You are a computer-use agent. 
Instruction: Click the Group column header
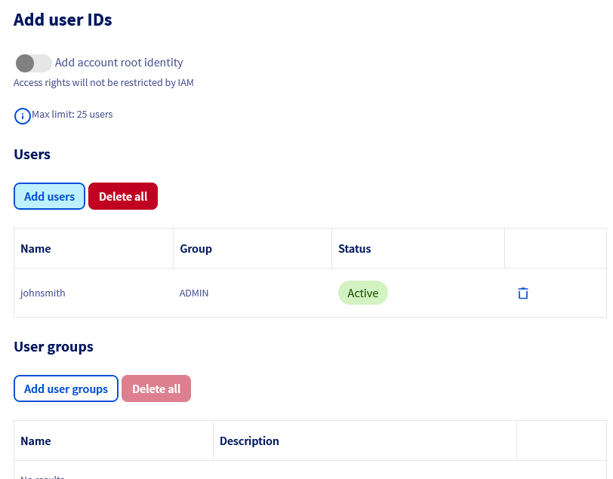pyautogui.click(x=196, y=248)
